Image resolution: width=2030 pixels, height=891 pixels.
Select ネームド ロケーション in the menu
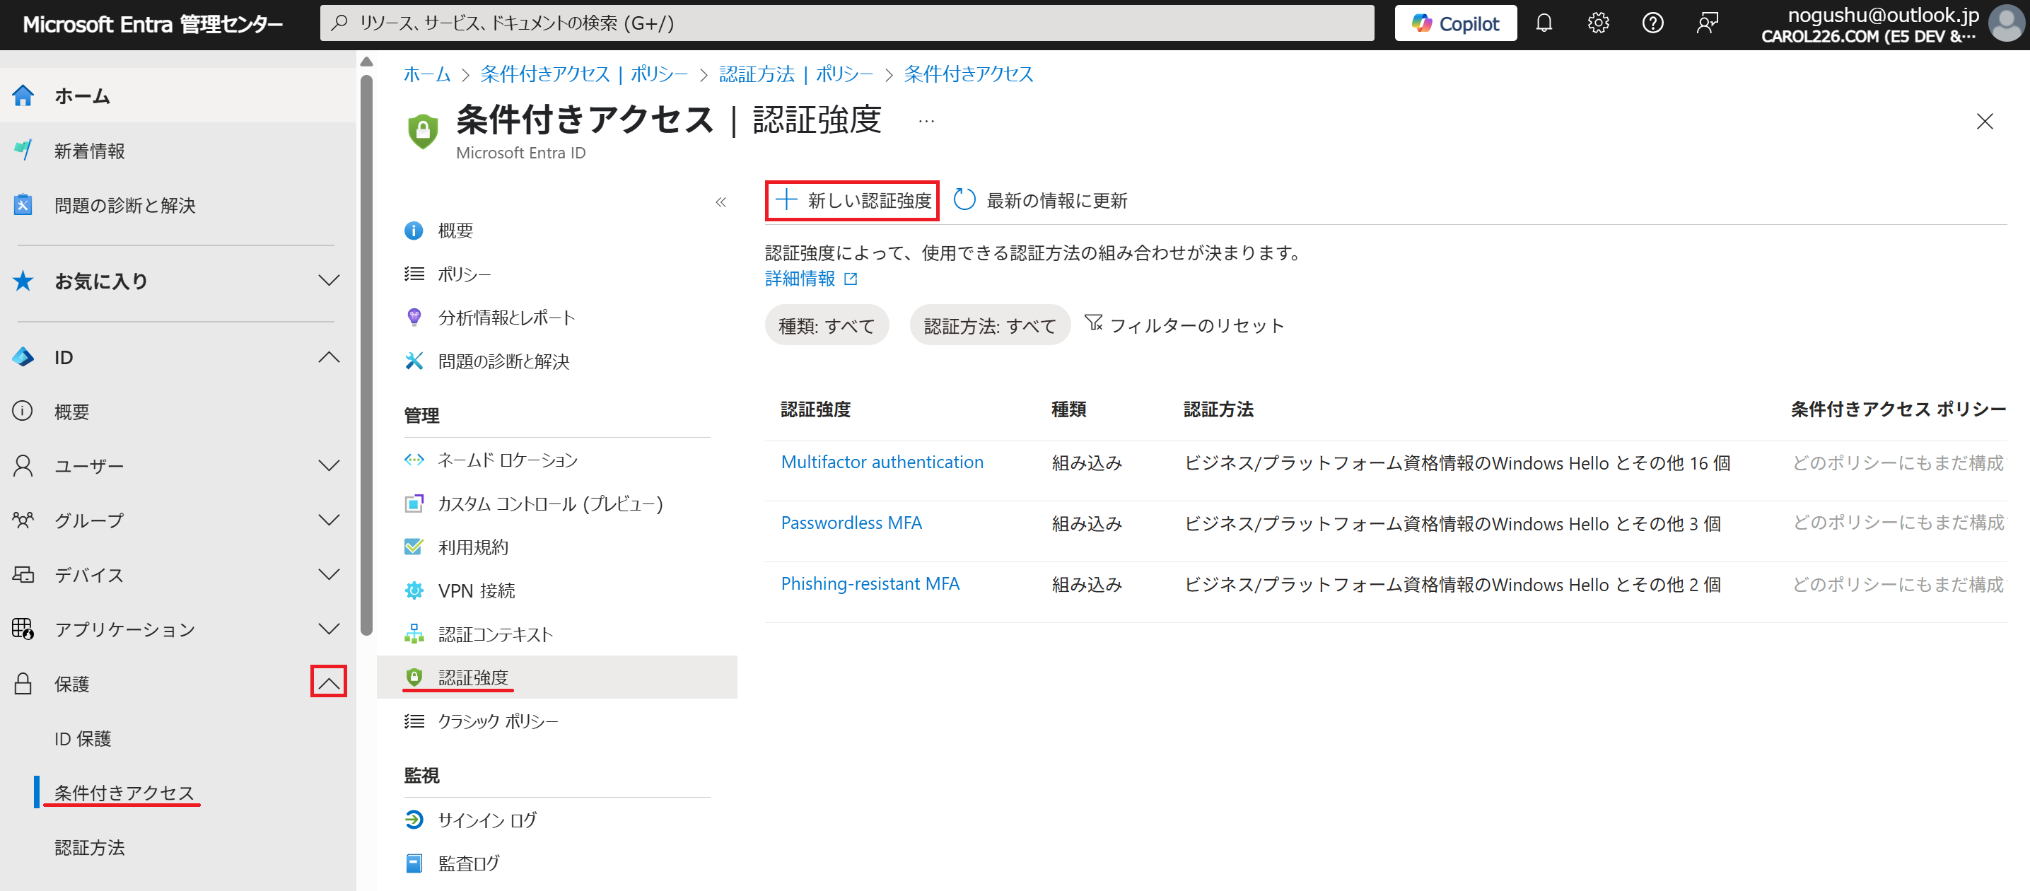507,460
